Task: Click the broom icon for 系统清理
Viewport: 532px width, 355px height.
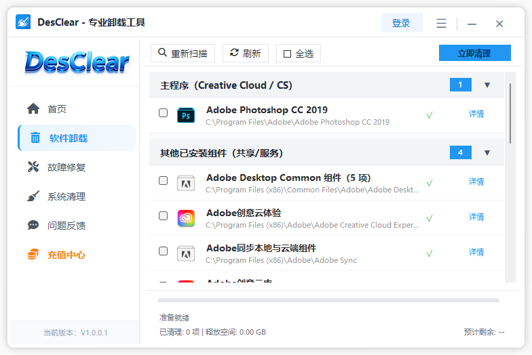Action: click(33, 196)
